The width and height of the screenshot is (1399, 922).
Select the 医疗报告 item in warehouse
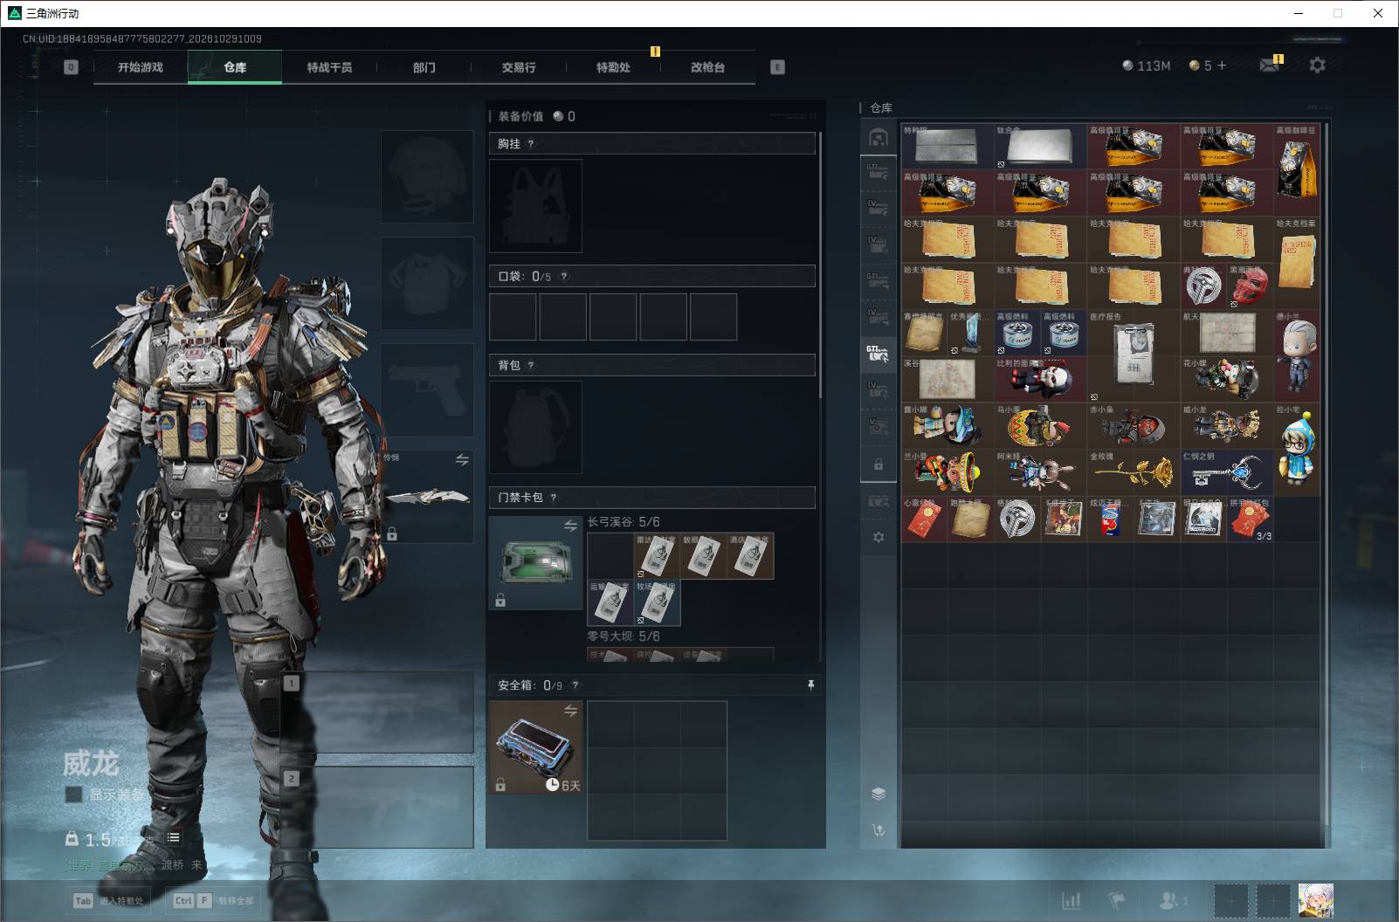pos(1133,356)
